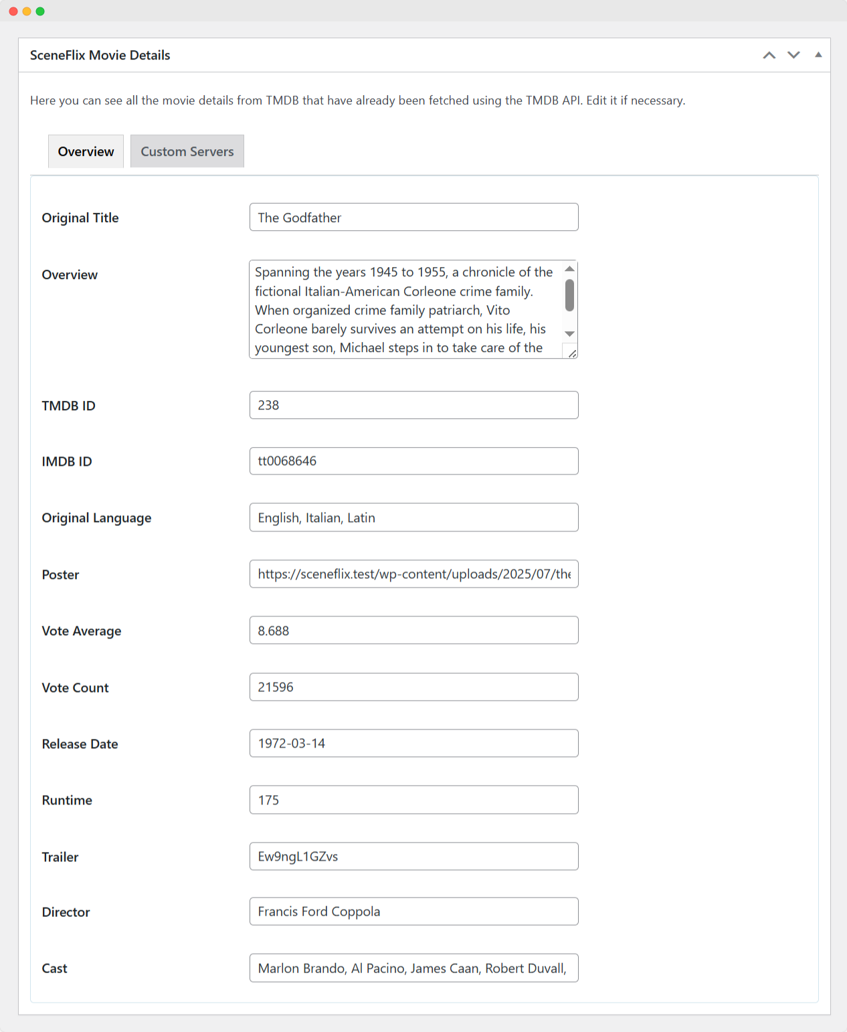Click the SceneFlix Movie Details panel title
The width and height of the screenshot is (847, 1032).
[100, 56]
